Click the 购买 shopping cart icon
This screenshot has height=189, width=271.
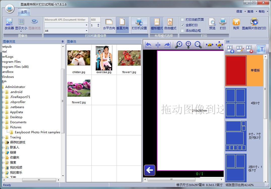click(236, 24)
